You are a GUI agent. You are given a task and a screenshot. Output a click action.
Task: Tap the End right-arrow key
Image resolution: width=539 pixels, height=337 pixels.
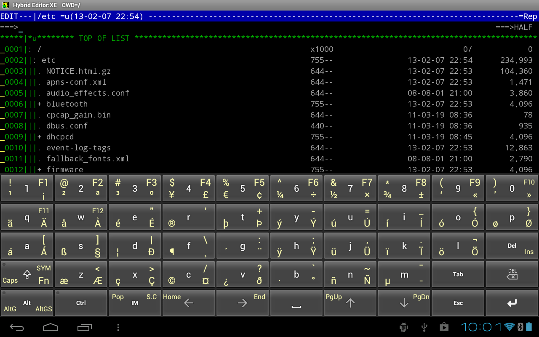(x=243, y=303)
